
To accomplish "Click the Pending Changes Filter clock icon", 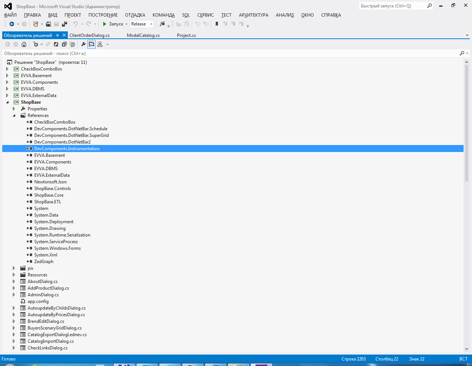I will coord(35,44).
